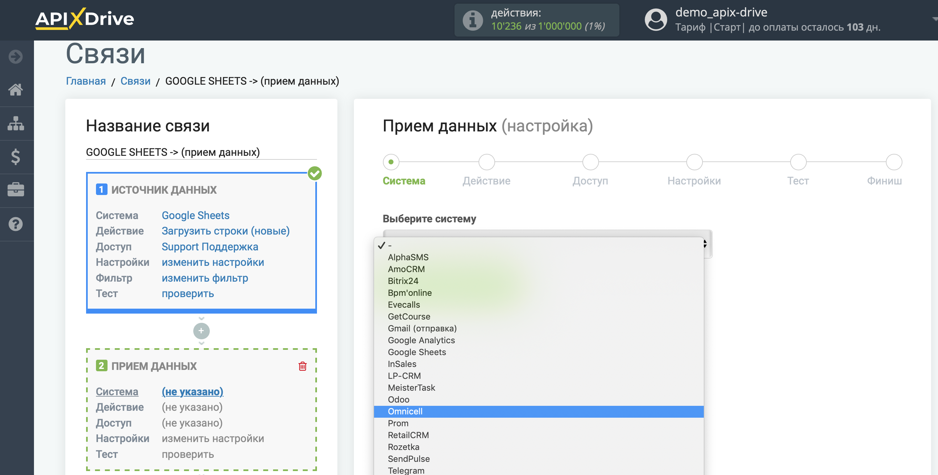Open Google Sheets link in data source

196,215
